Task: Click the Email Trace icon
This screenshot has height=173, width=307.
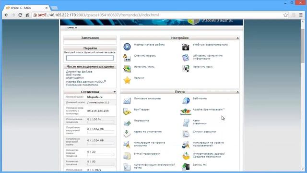Action: coord(127,156)
